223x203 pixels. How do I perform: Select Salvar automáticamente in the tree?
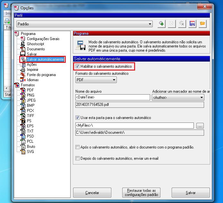pyautogui.click(x=45, y=59)
